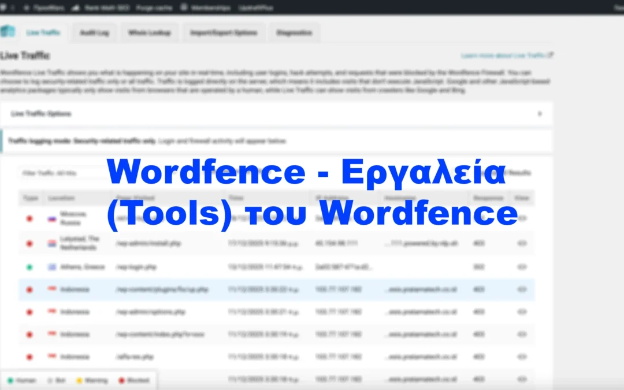Switch to the Whois Lookup tab
Viewport: 624px width, 390px height.
click(x=150, y=32)
